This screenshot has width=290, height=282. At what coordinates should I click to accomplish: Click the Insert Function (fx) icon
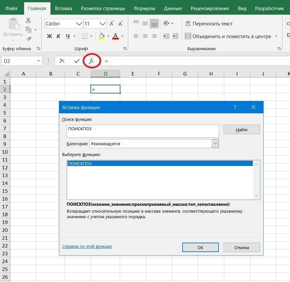(x=92, y=61)
